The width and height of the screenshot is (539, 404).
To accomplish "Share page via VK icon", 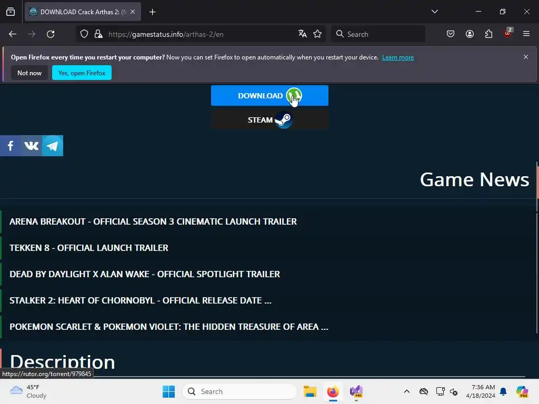I will point(31,146).
